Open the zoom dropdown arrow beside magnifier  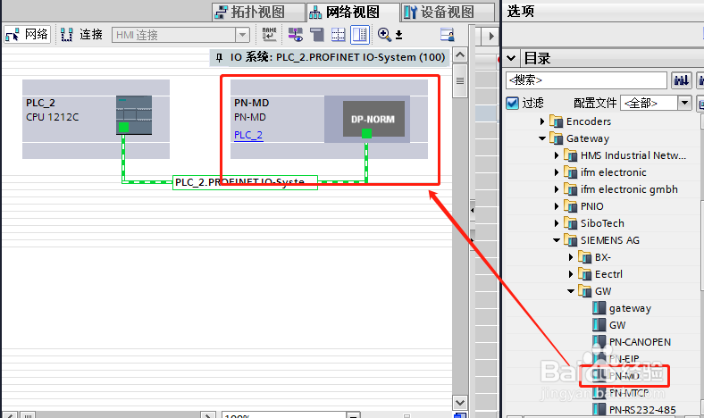click(x=398, y=35)
